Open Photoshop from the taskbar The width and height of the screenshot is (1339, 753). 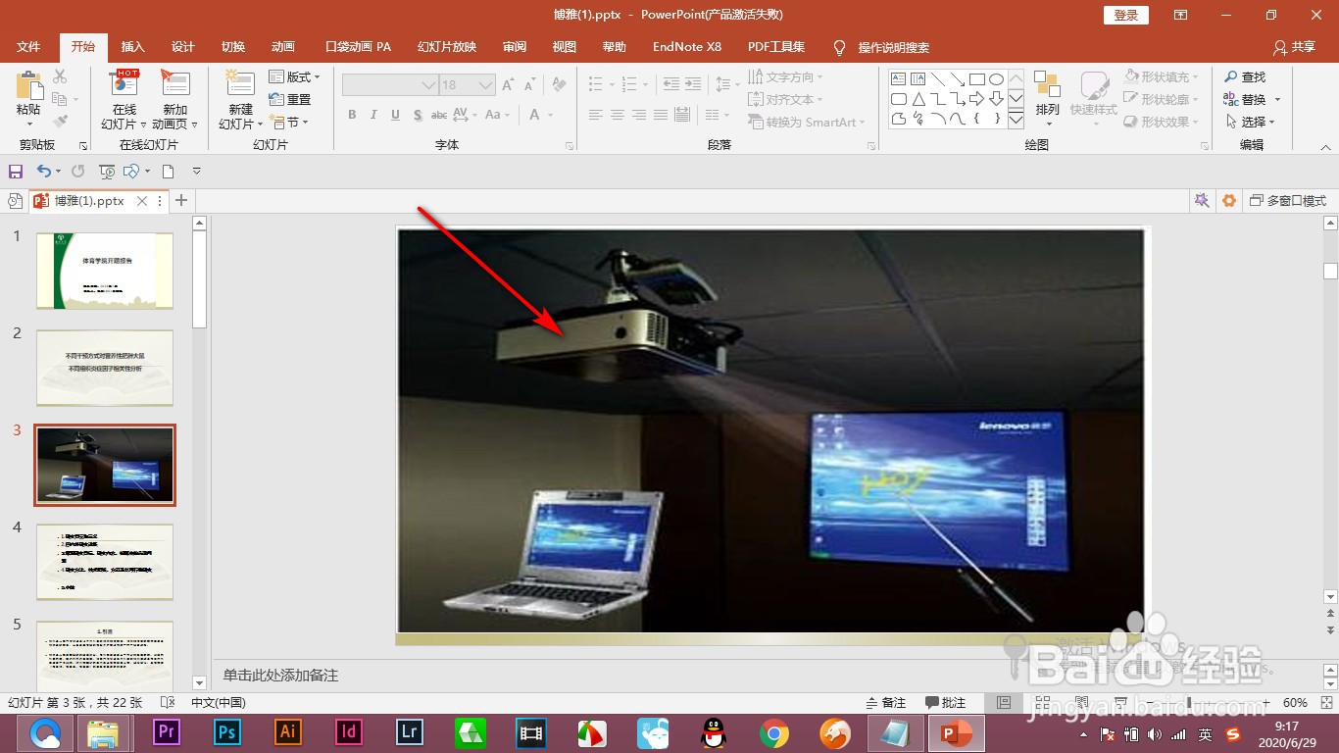click(x=227, y=732)
